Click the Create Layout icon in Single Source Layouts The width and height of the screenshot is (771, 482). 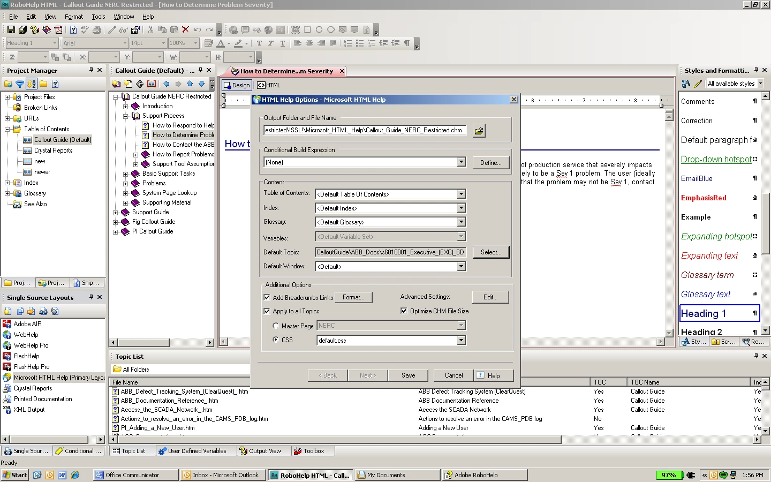pyautogui.click(x=8, y=311)
